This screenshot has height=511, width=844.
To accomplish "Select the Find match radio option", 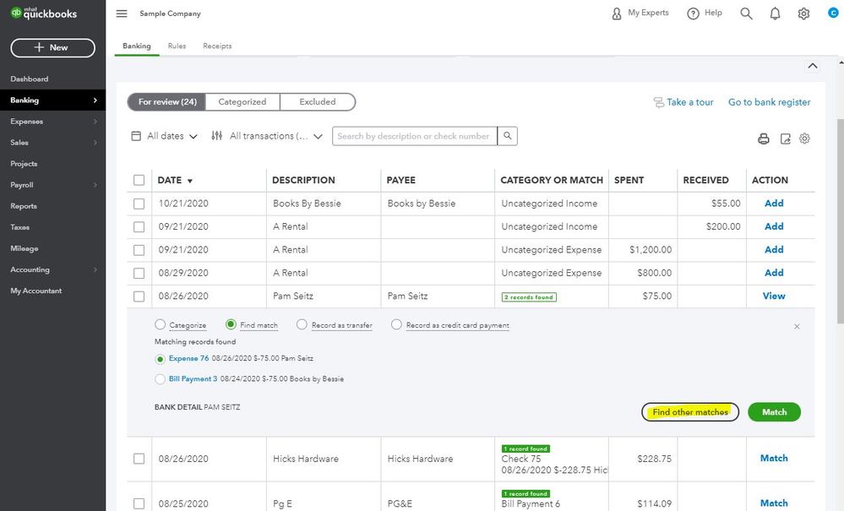I will tap(231, 324).
